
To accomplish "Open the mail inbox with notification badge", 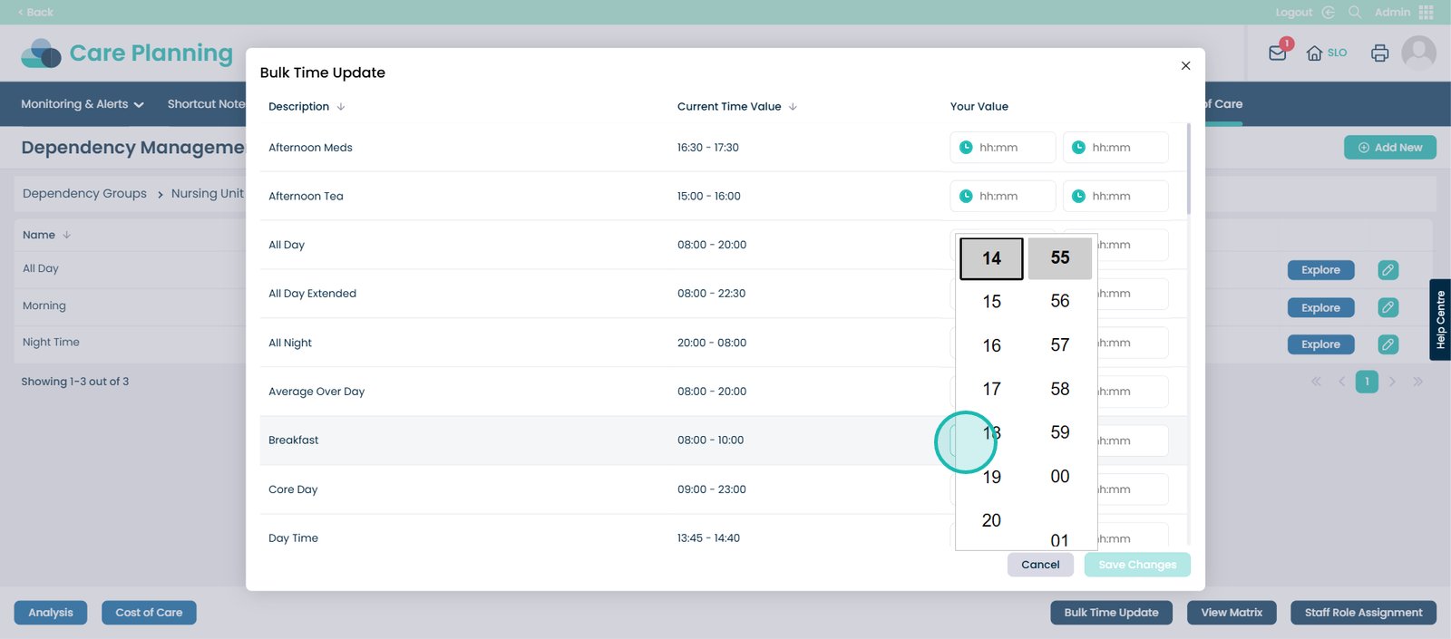I will pos(1278,53).
